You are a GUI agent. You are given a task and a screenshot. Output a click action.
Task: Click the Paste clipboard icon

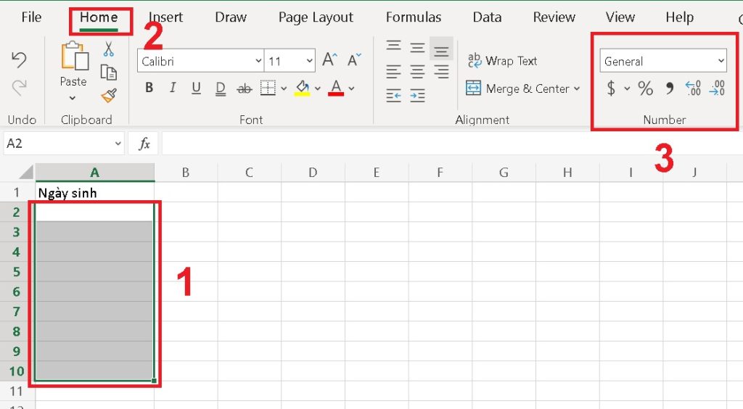pyautogui.click(x=75, y=56)
